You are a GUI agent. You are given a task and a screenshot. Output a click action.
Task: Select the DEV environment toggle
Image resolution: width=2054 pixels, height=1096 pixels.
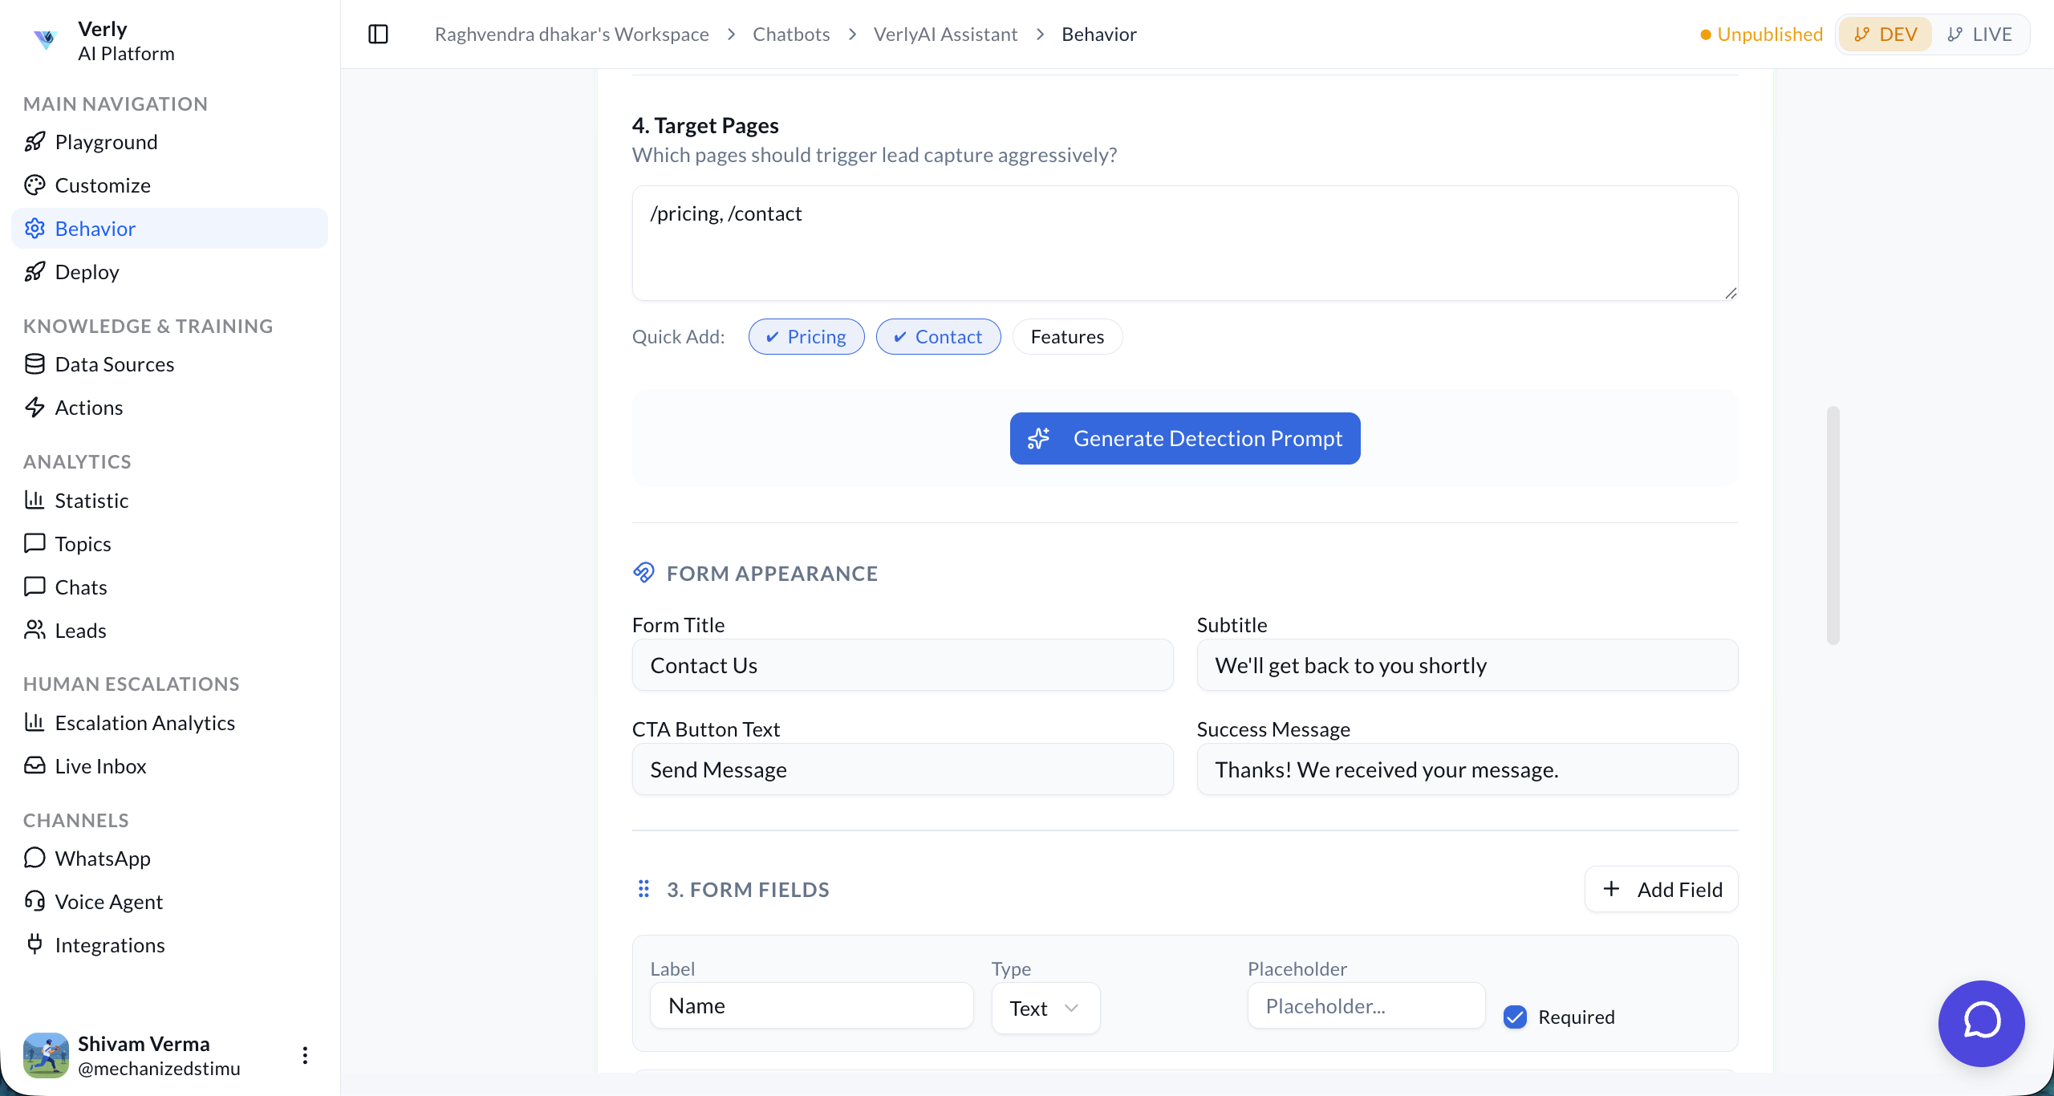coord(1886,35)
